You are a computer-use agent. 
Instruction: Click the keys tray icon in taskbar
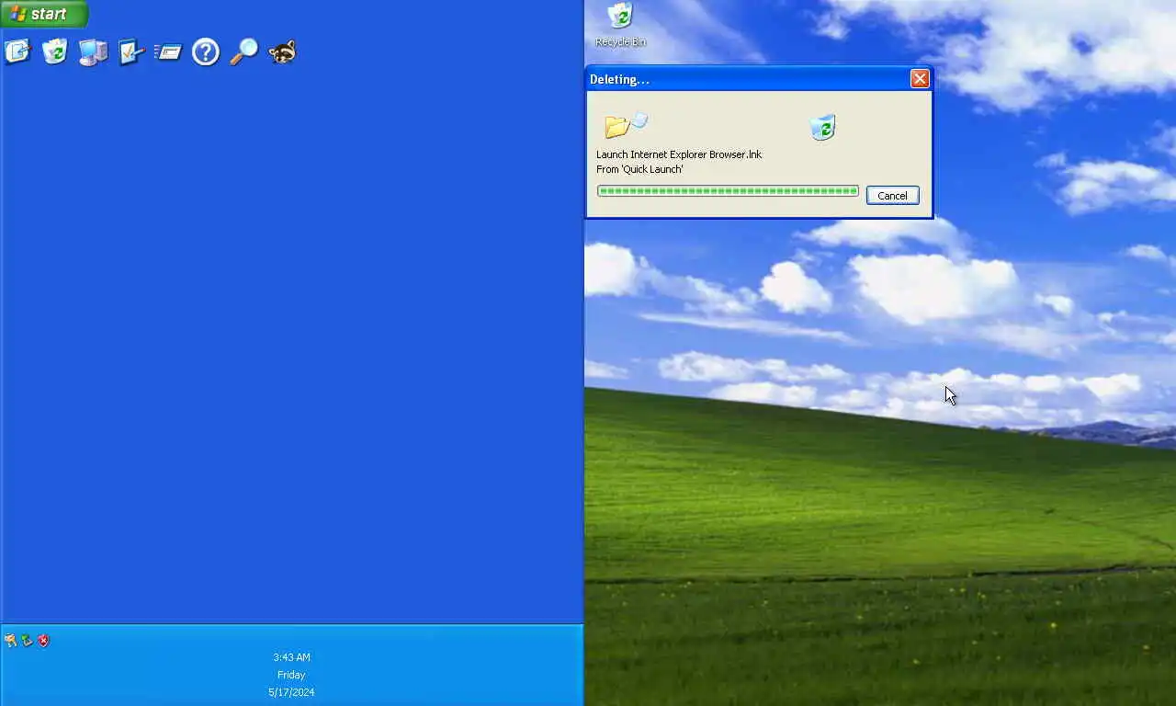pyautogui.click(x=10, y=641)
